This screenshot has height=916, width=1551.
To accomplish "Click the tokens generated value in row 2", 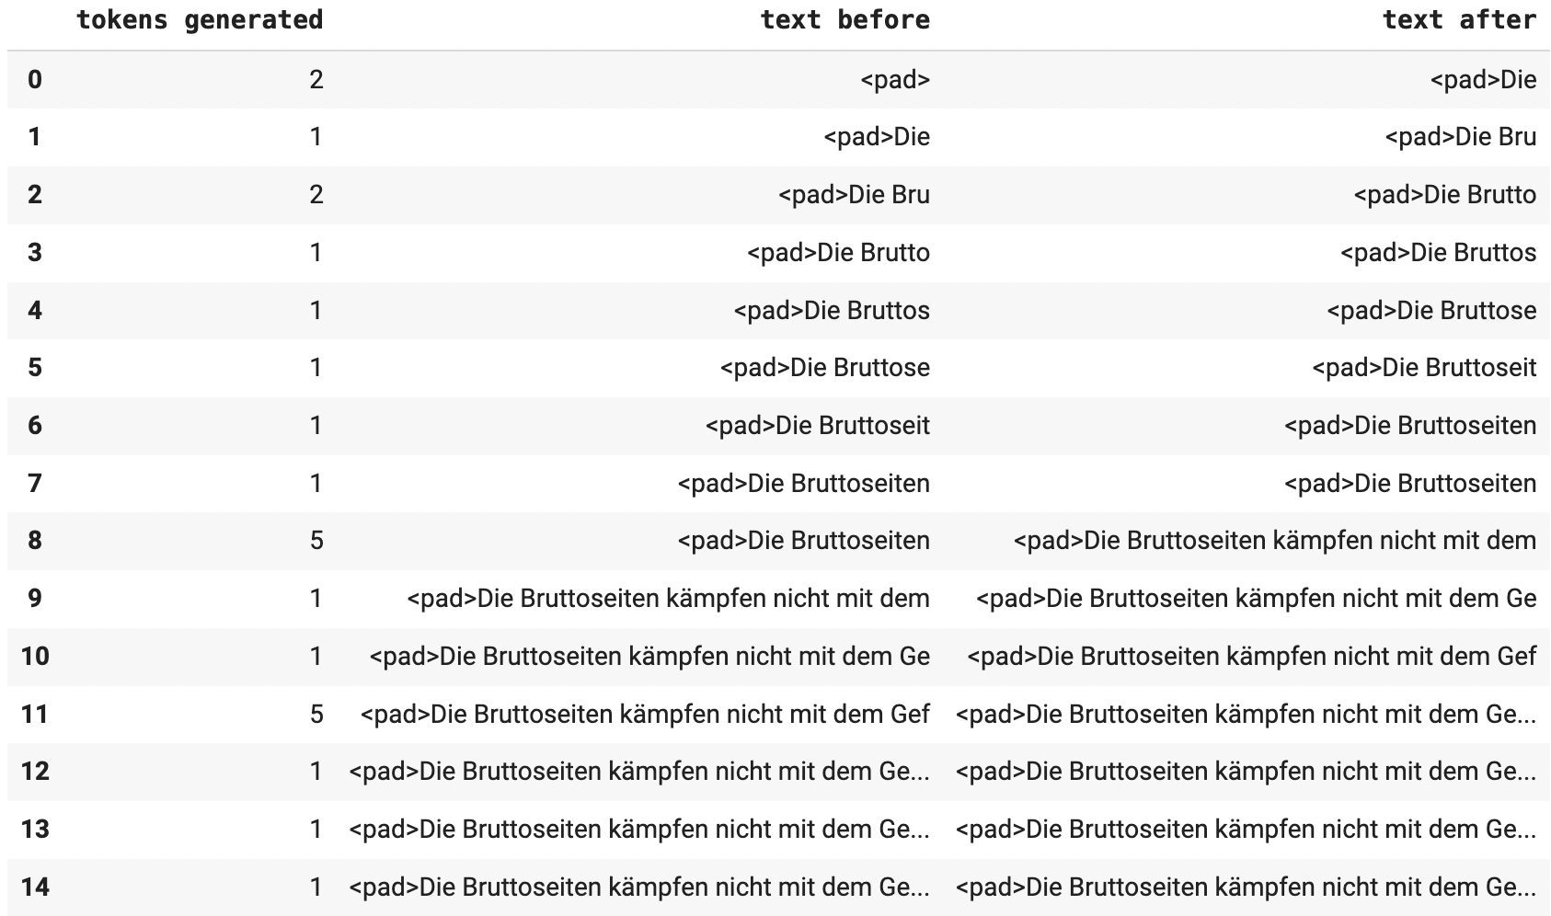I will pyautogui.click(x=316, y=194).
